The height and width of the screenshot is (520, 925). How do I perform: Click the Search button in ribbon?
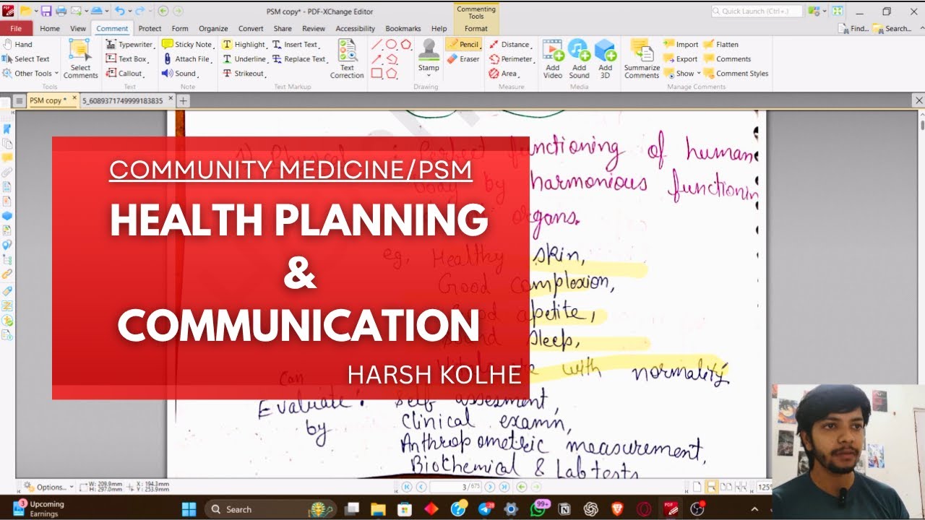(x=892, y=29)
